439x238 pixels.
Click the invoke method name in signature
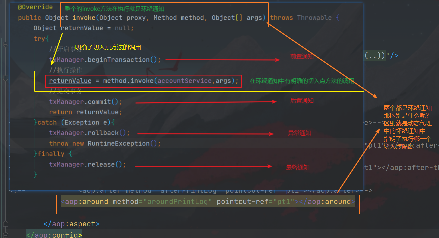coord(84,18)
